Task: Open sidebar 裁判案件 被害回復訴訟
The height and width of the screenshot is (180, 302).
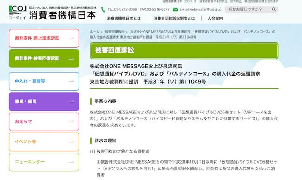Action: point(44,59)
